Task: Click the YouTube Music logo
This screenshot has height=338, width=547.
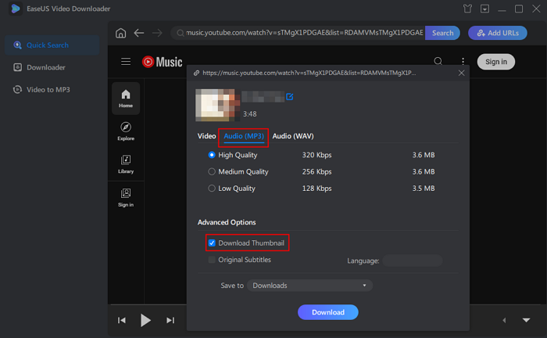Action: click(163, 62)
